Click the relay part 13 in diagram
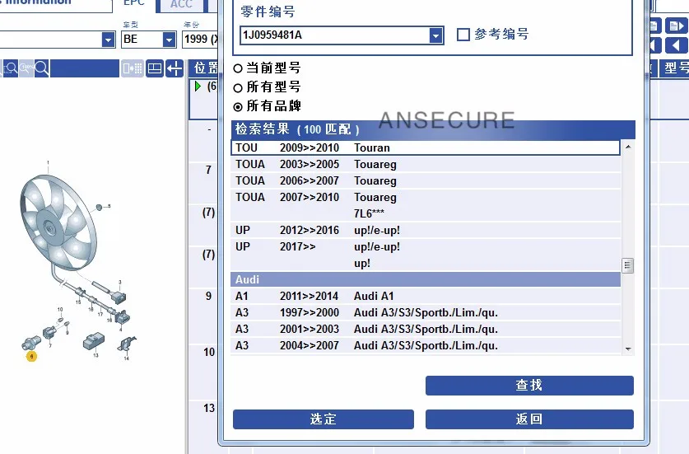This screenshot has width=689, height=454. coord(94,342)
